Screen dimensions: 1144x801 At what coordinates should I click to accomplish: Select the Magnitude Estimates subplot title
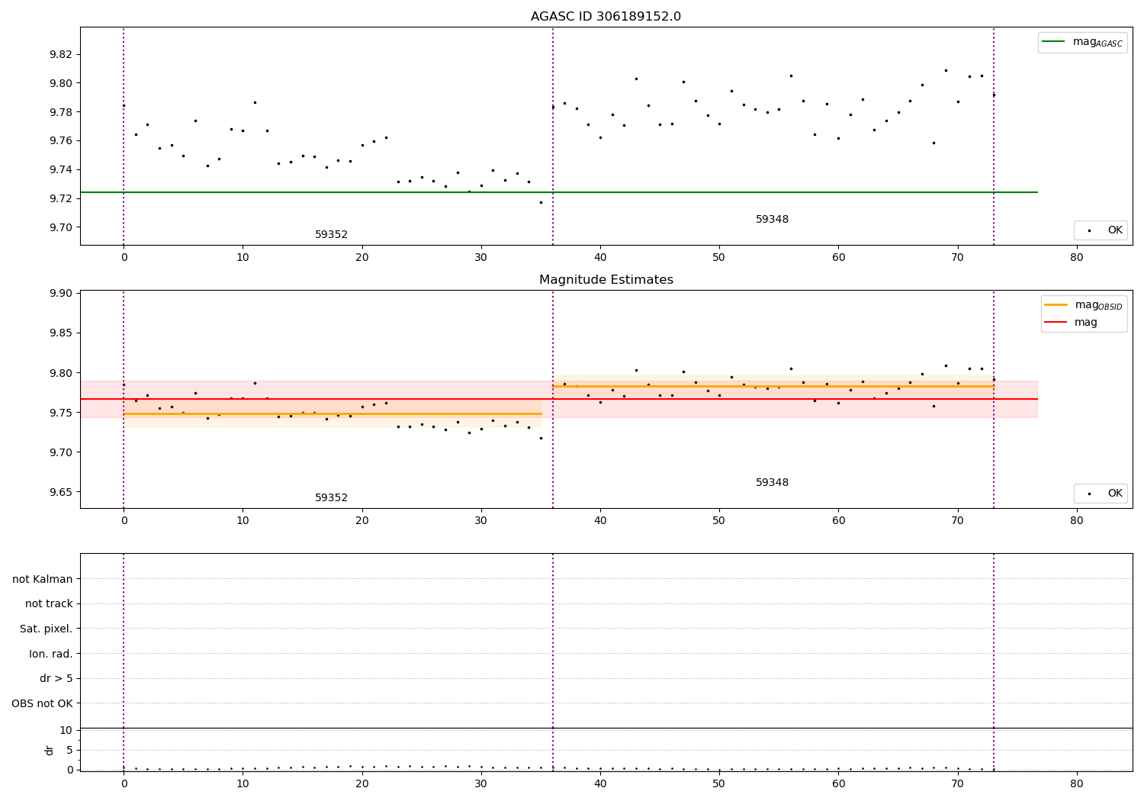pyautogui.click(x=606, y=280)
